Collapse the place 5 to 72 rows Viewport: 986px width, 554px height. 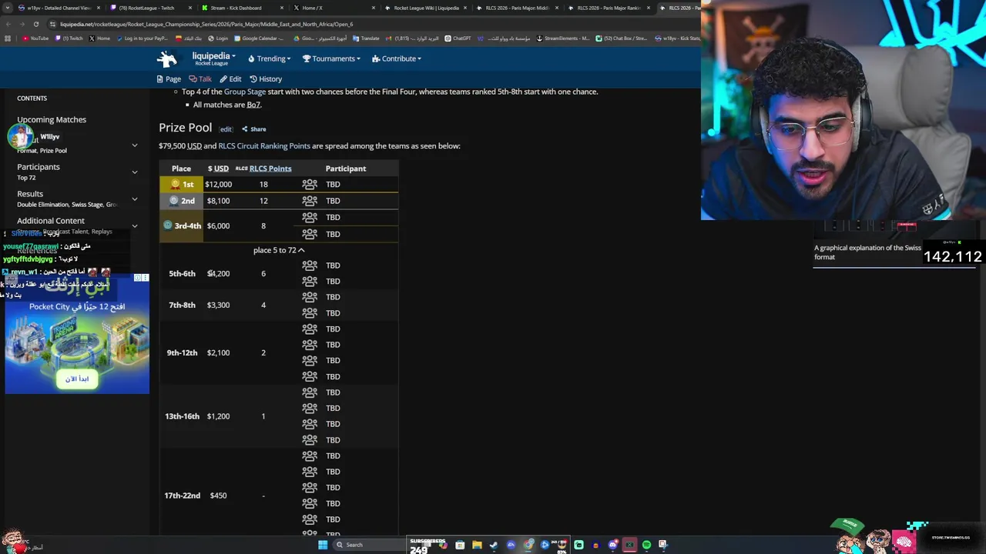[279, 250]
